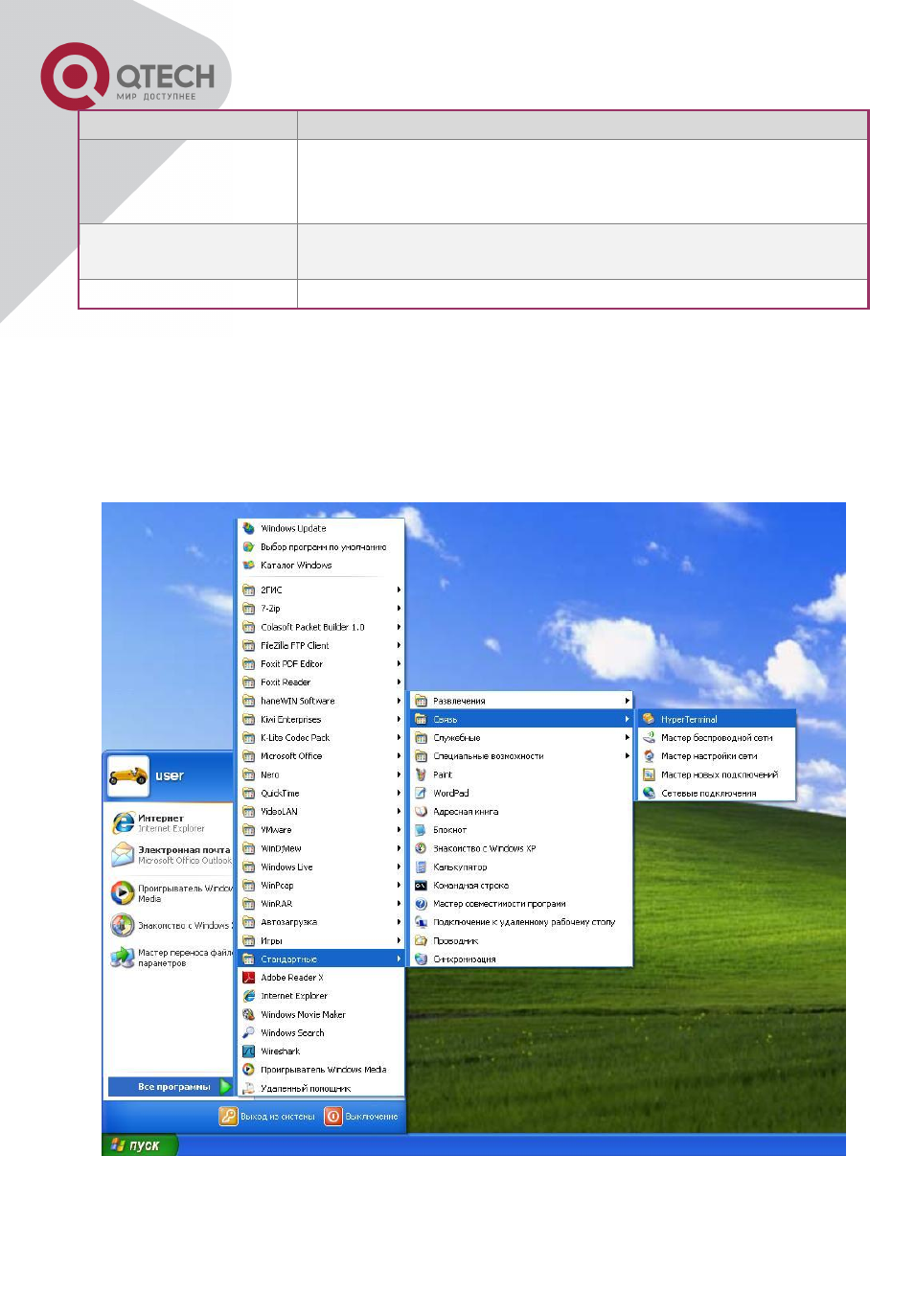
Task: Open the QuickTime folder
Action: [321, 794]
